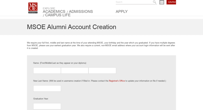Open the calendar icon in header

(162, 2)
